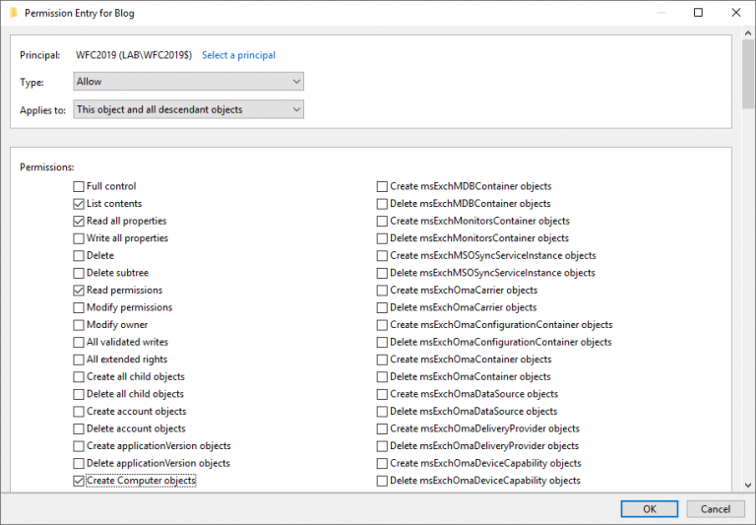The image size is (756, 525).
Task: Tick the Delete subtree checkbox
Action: click(x=79, y=273)
